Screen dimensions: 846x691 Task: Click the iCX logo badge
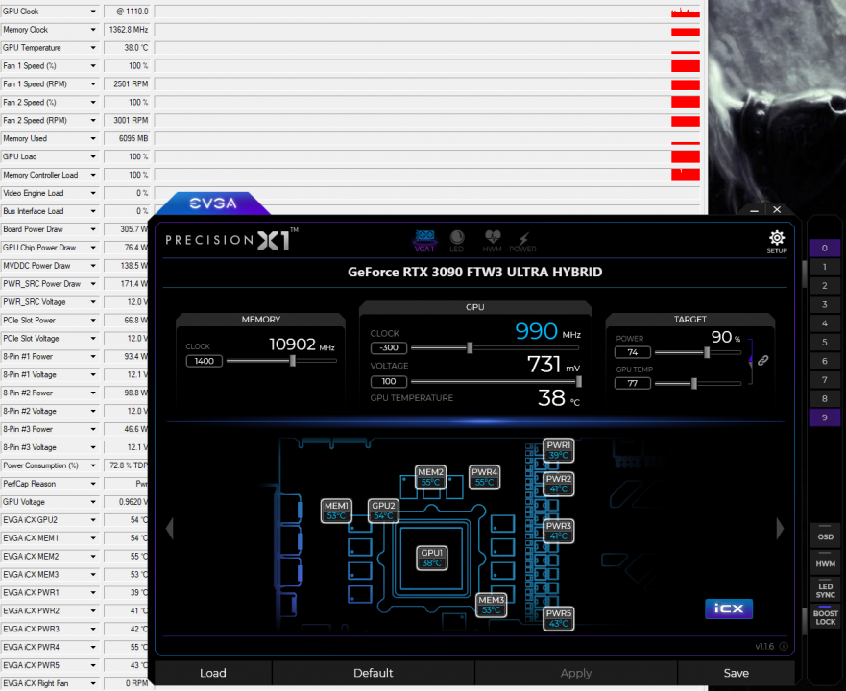[x=729, y=608]
